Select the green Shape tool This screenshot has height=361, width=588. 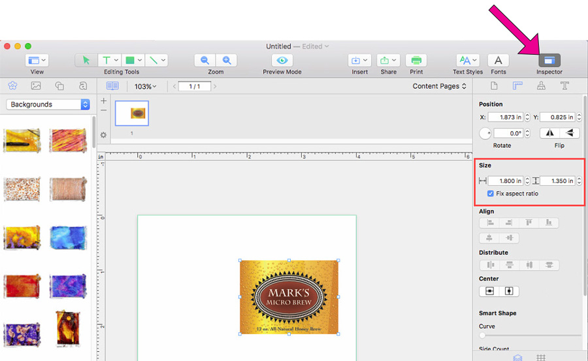[130, 60]
